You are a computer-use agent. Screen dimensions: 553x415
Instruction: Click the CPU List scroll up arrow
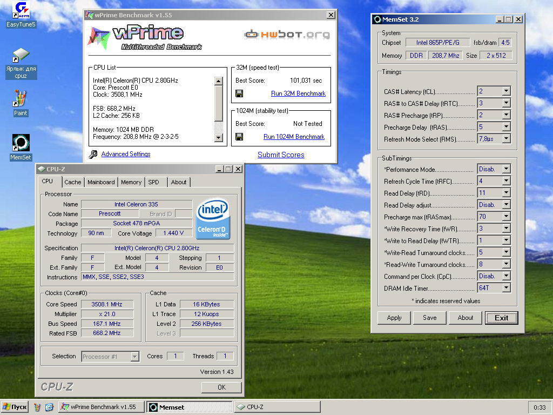219,81
